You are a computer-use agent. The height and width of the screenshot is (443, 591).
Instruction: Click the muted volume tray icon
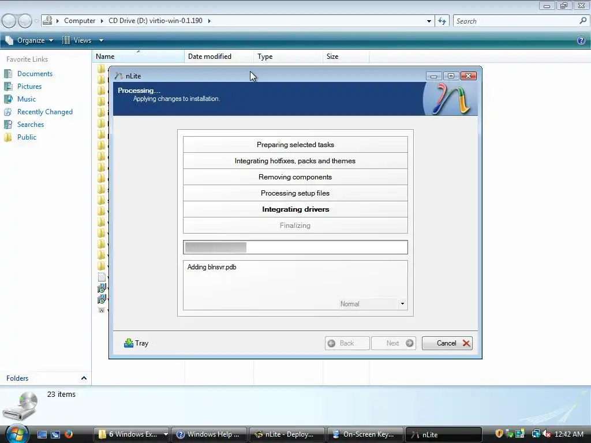tap(546, 434)
